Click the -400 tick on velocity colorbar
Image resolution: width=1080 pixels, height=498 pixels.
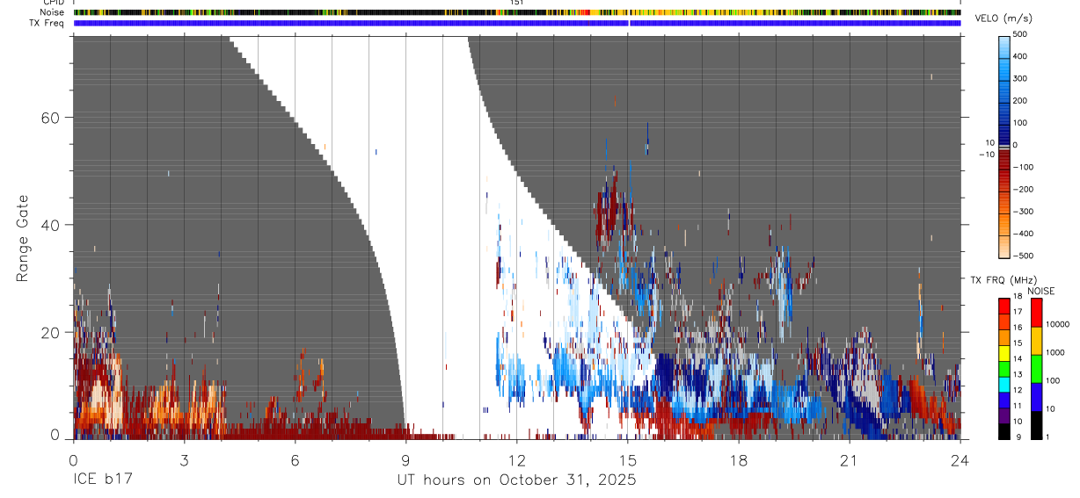(1023, 234)
